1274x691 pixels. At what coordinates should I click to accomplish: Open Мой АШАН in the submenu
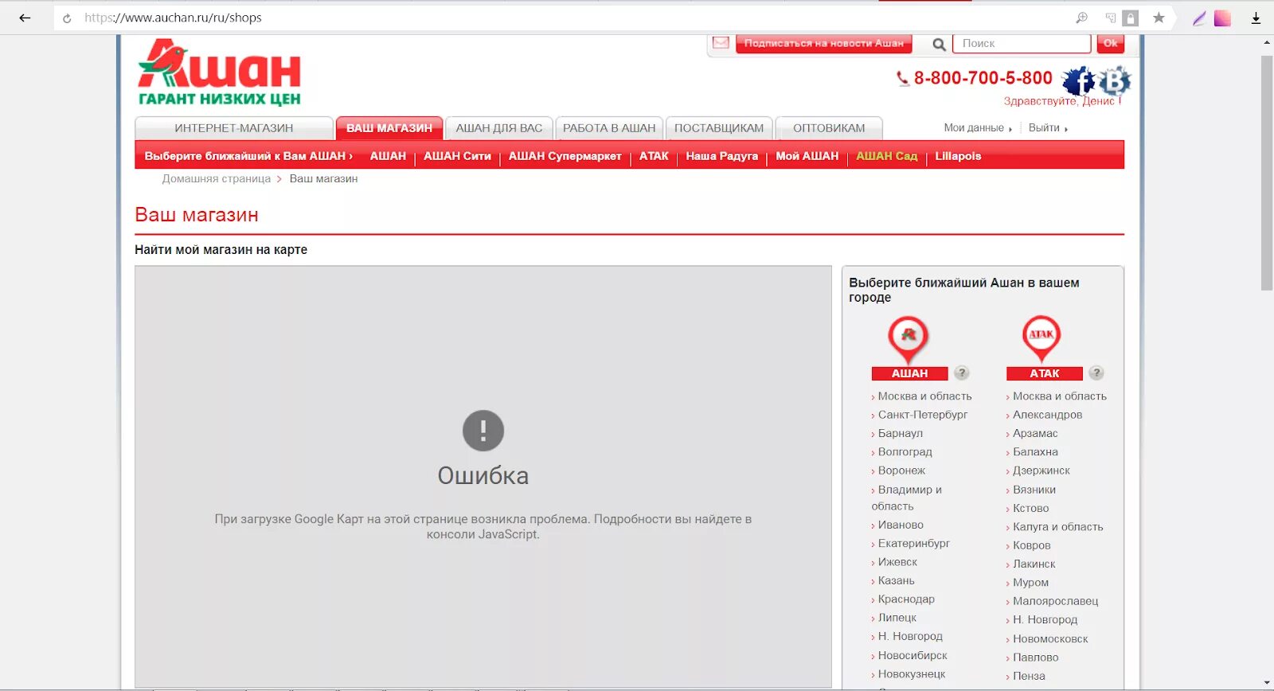click(807, 156)
